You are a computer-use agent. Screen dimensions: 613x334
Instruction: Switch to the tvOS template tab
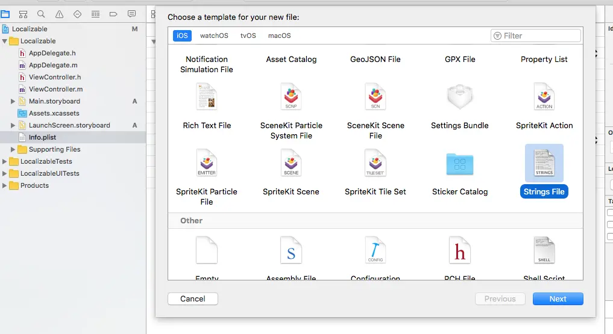tap(248, 36)
